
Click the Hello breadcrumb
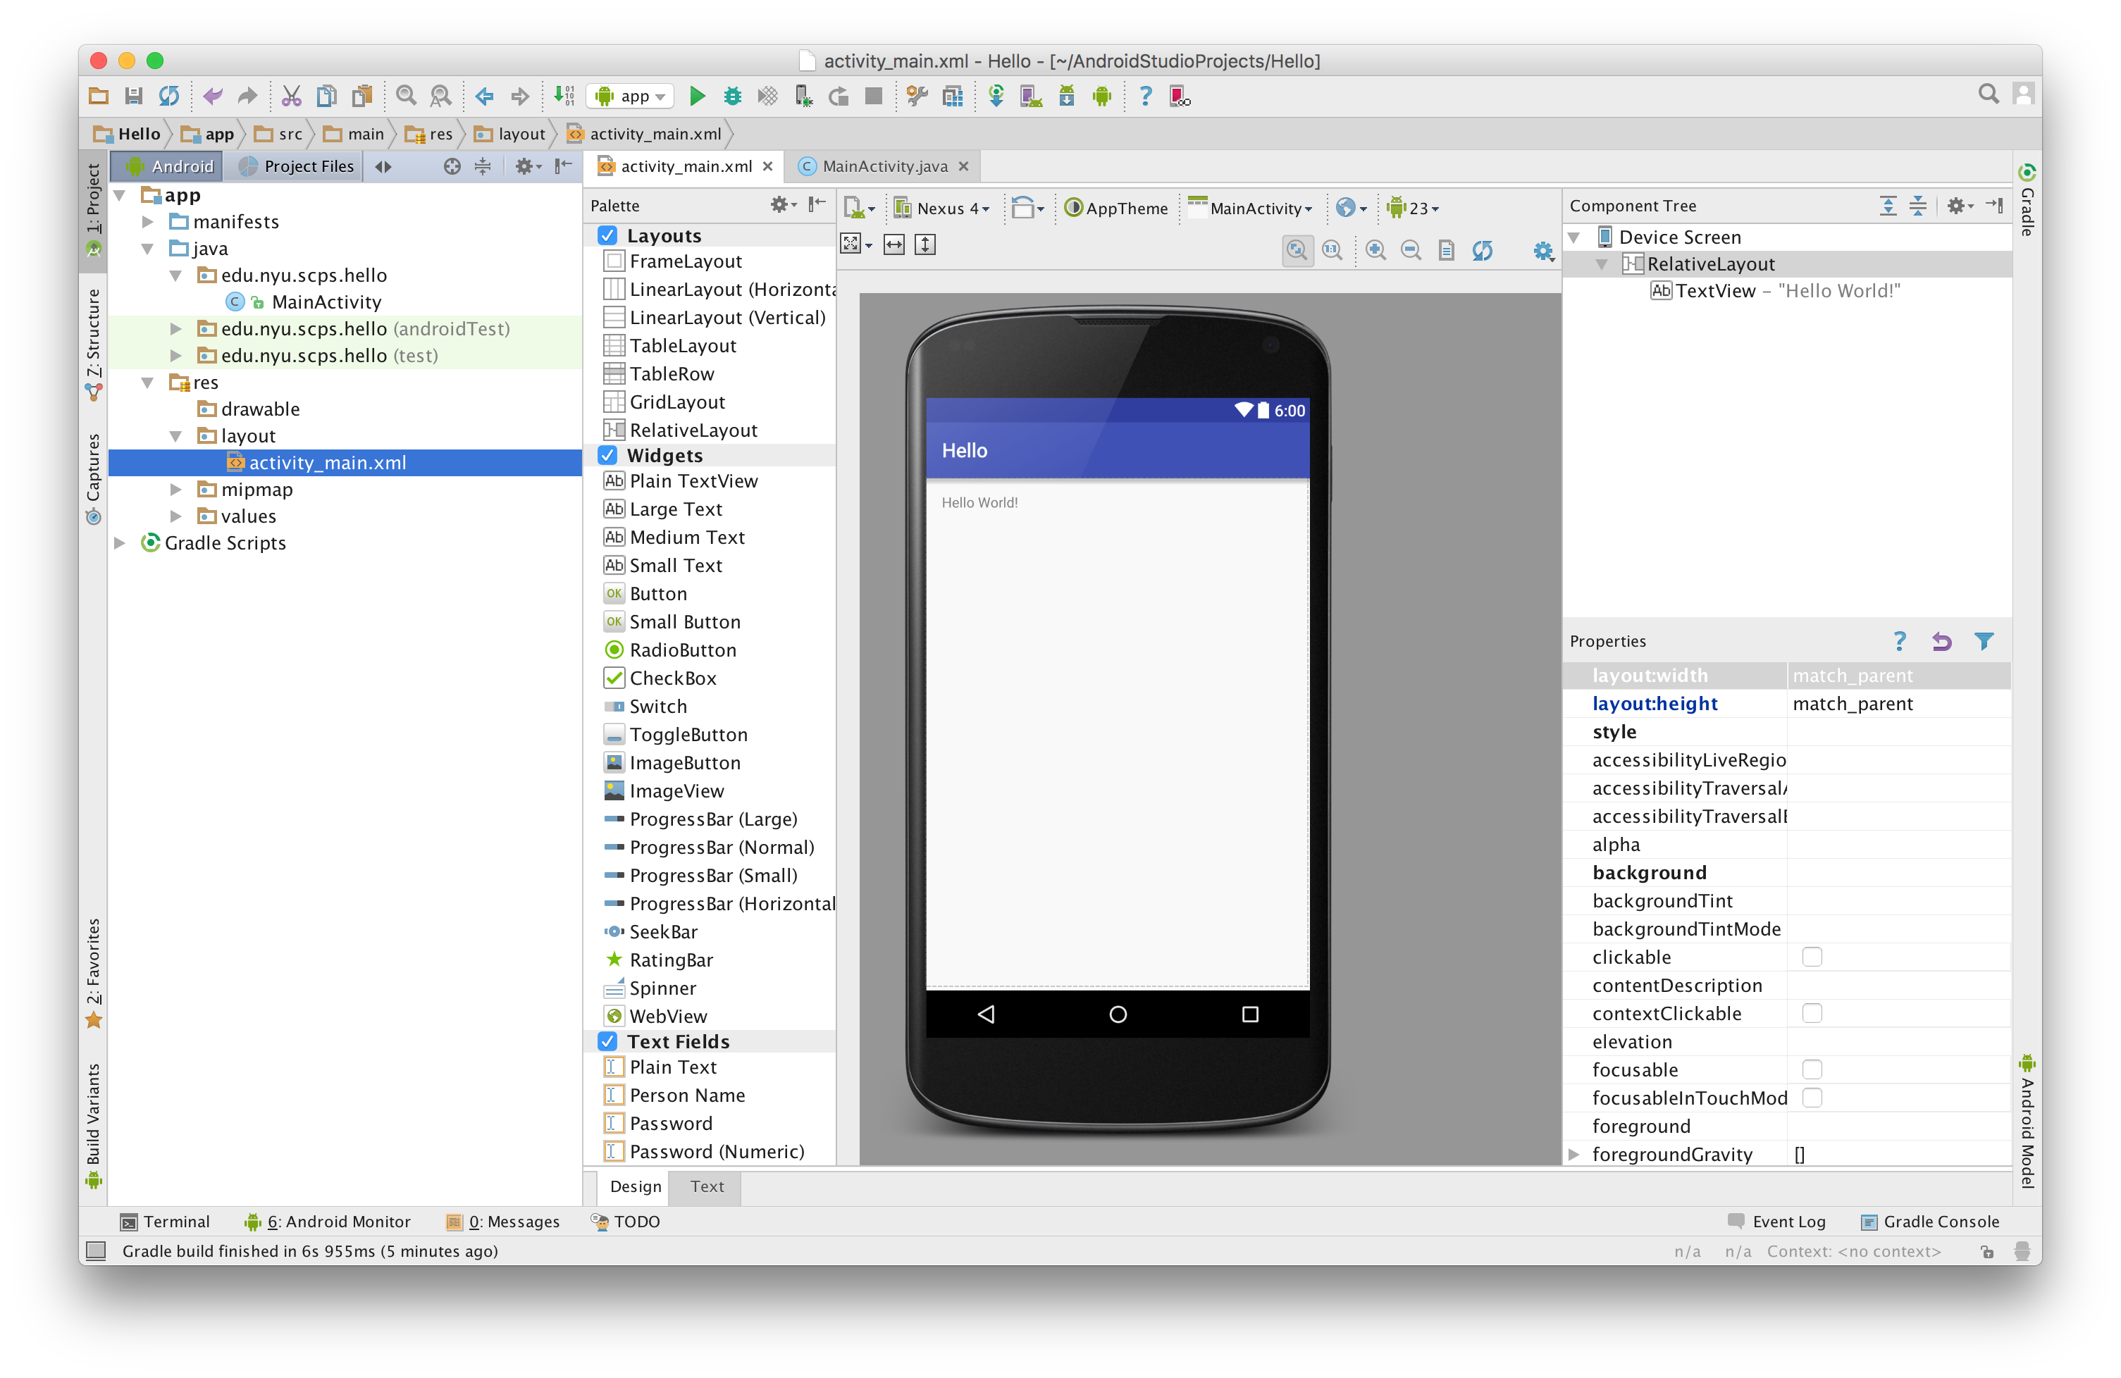pos(128,134)
